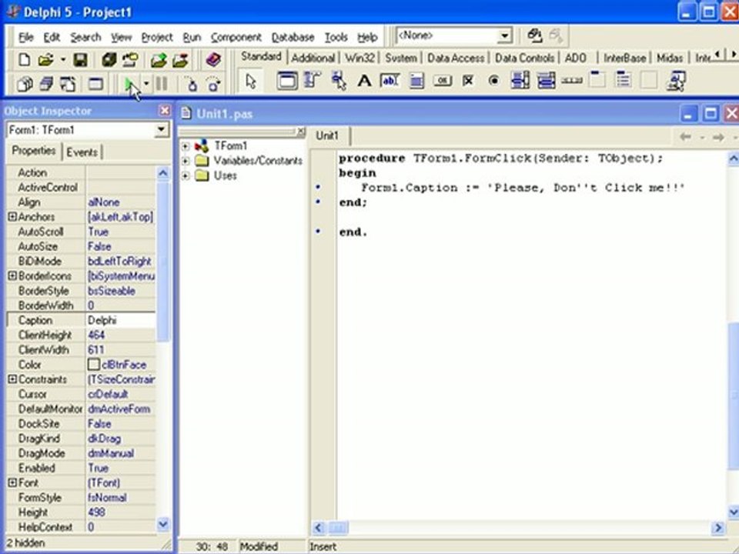The image size is (739, 554).
Task: Click the Object Inspector scroll down arrow
Action: point(162,524)
